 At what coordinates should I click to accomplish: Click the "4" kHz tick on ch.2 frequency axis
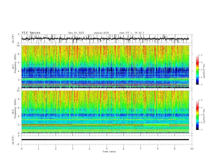(x=19, y=116)
